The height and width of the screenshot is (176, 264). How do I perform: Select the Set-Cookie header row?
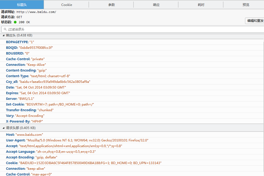132,104
